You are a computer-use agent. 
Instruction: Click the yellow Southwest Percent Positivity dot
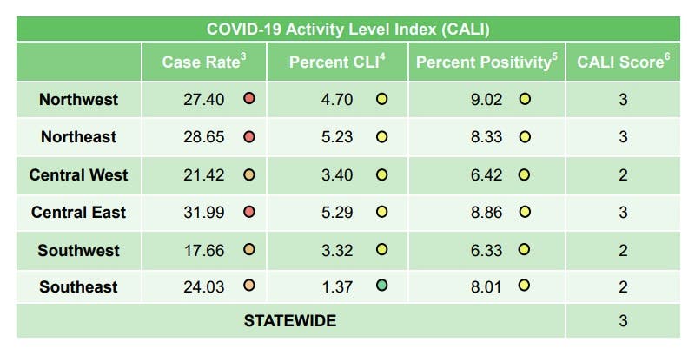524,251
